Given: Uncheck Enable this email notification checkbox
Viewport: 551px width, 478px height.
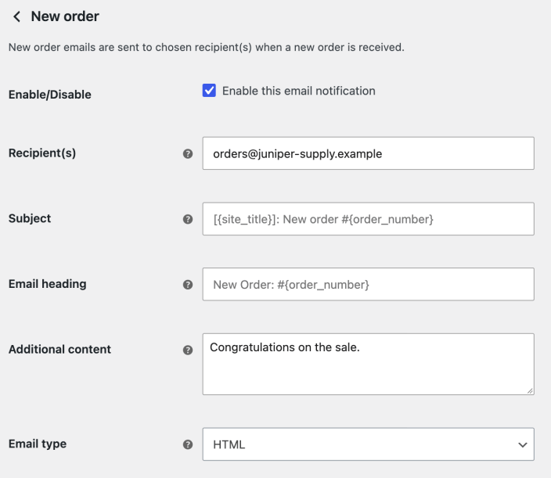Looking at the screenshot, I should [209, 90].
